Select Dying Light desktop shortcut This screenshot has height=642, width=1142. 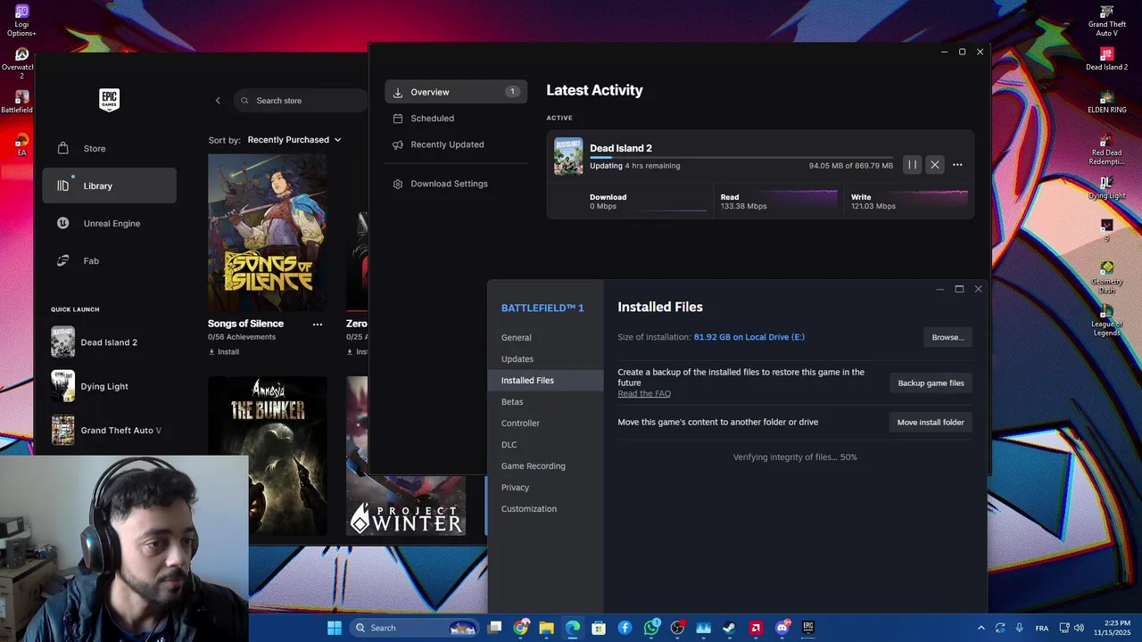(x=1106, y=187)
